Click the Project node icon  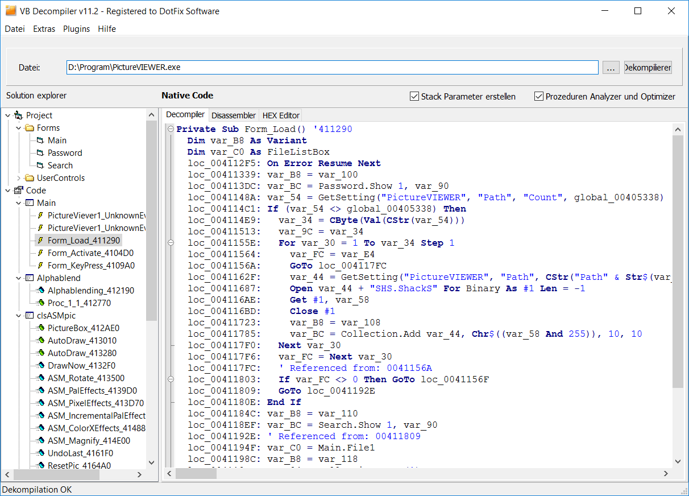18,115
